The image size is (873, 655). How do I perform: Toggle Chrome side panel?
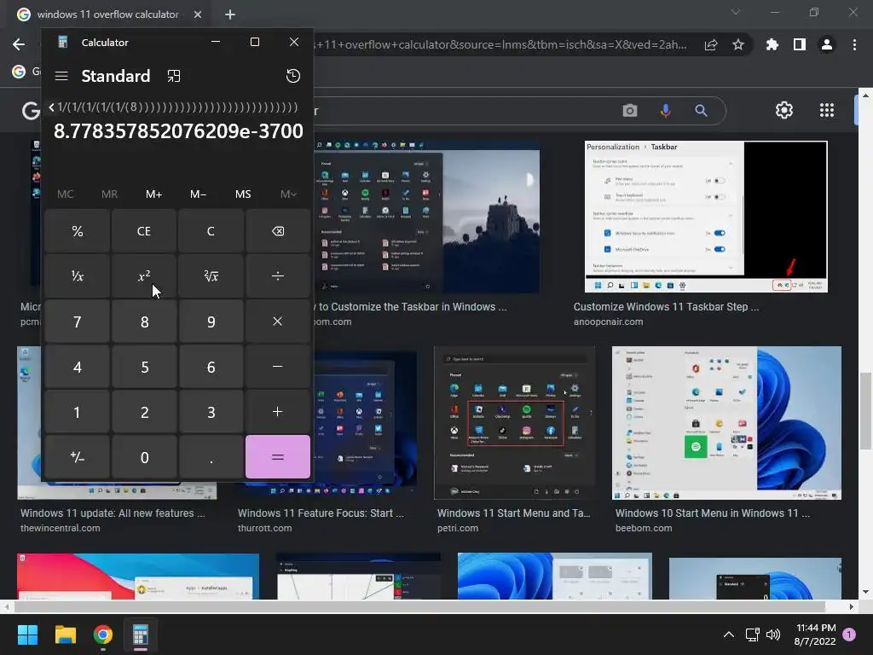tap(800, 44)
